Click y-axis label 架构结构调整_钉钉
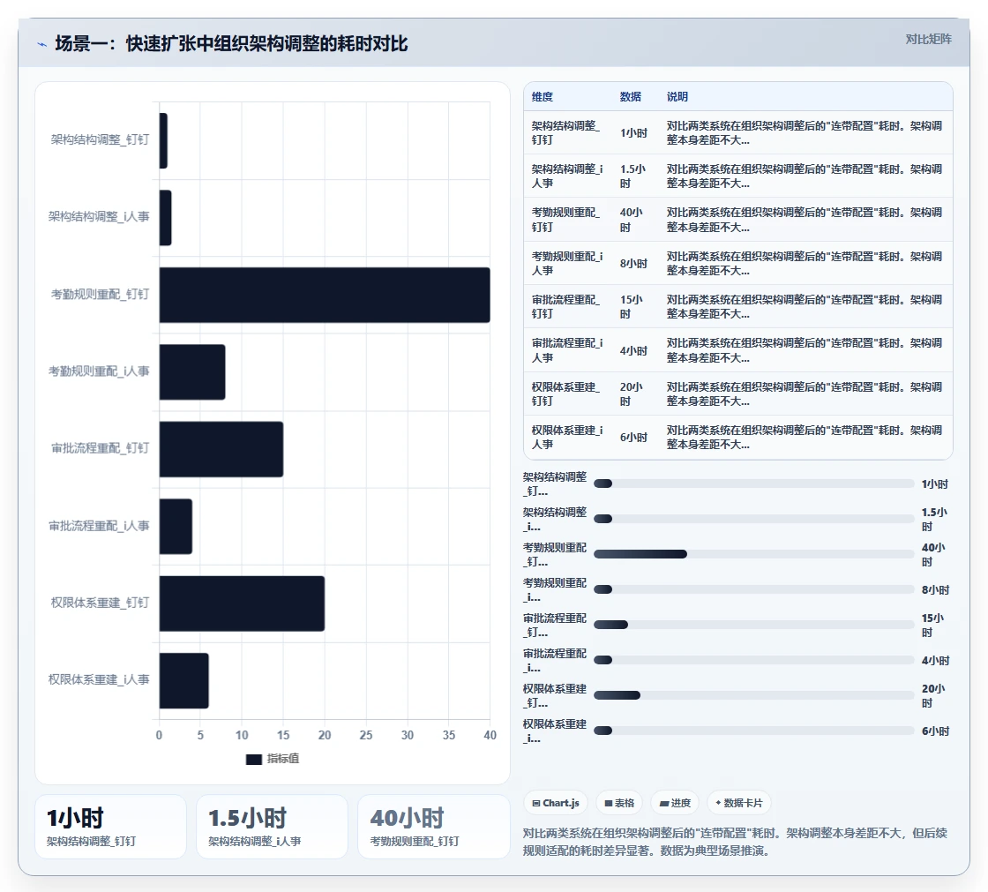Screen dimensions: 988x892 click(101, 140)
